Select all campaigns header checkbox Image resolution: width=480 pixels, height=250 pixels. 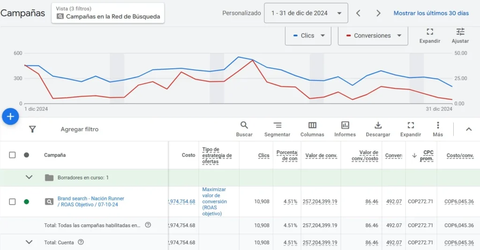tap(13, 155)
